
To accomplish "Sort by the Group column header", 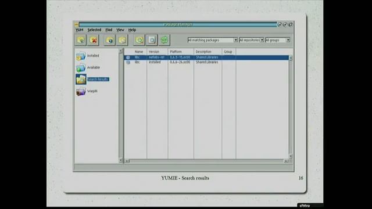I will [228, 52].
